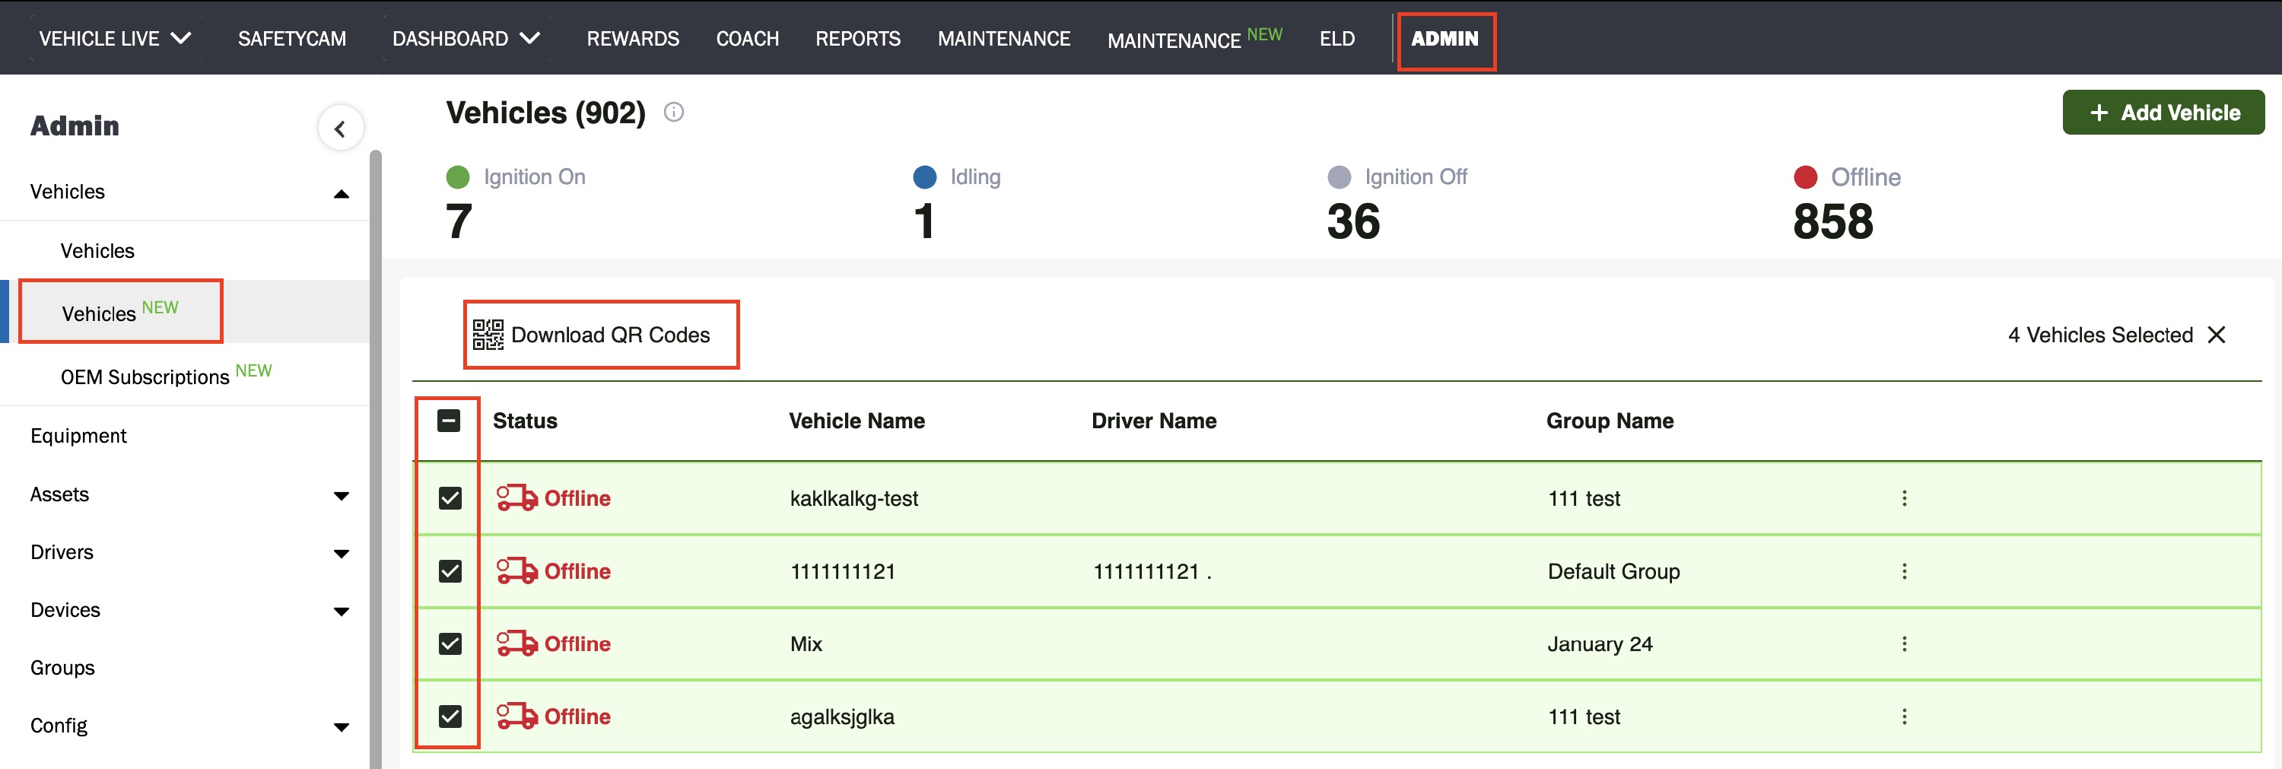Click the Idling count 1

924,221
